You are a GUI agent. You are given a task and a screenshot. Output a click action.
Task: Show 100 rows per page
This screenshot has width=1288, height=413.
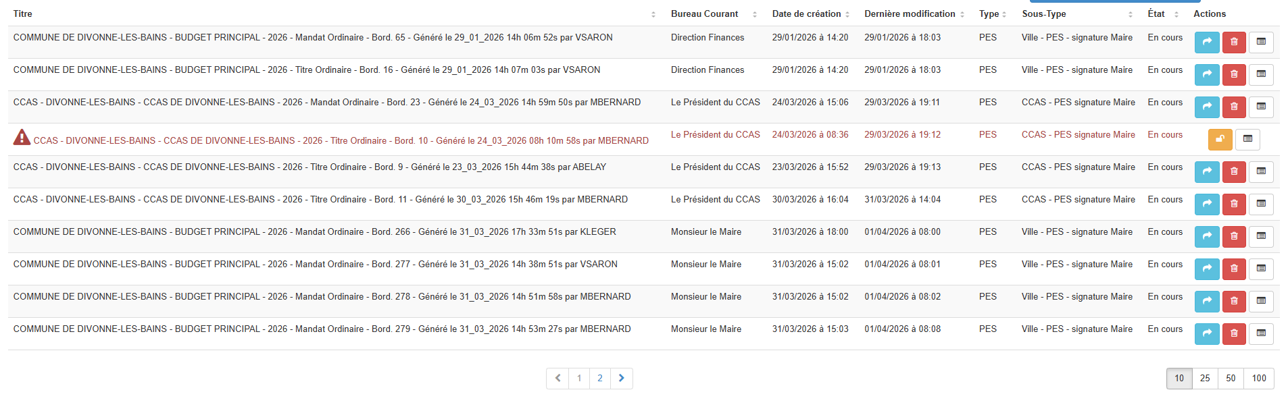(1259, 379)
